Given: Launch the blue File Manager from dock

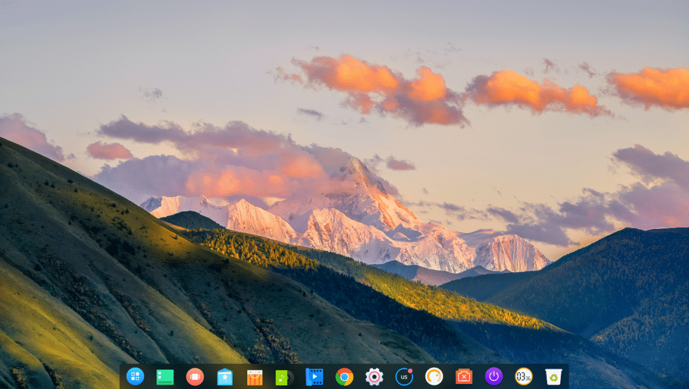Looking at the screenshot, I should point(225,377).
